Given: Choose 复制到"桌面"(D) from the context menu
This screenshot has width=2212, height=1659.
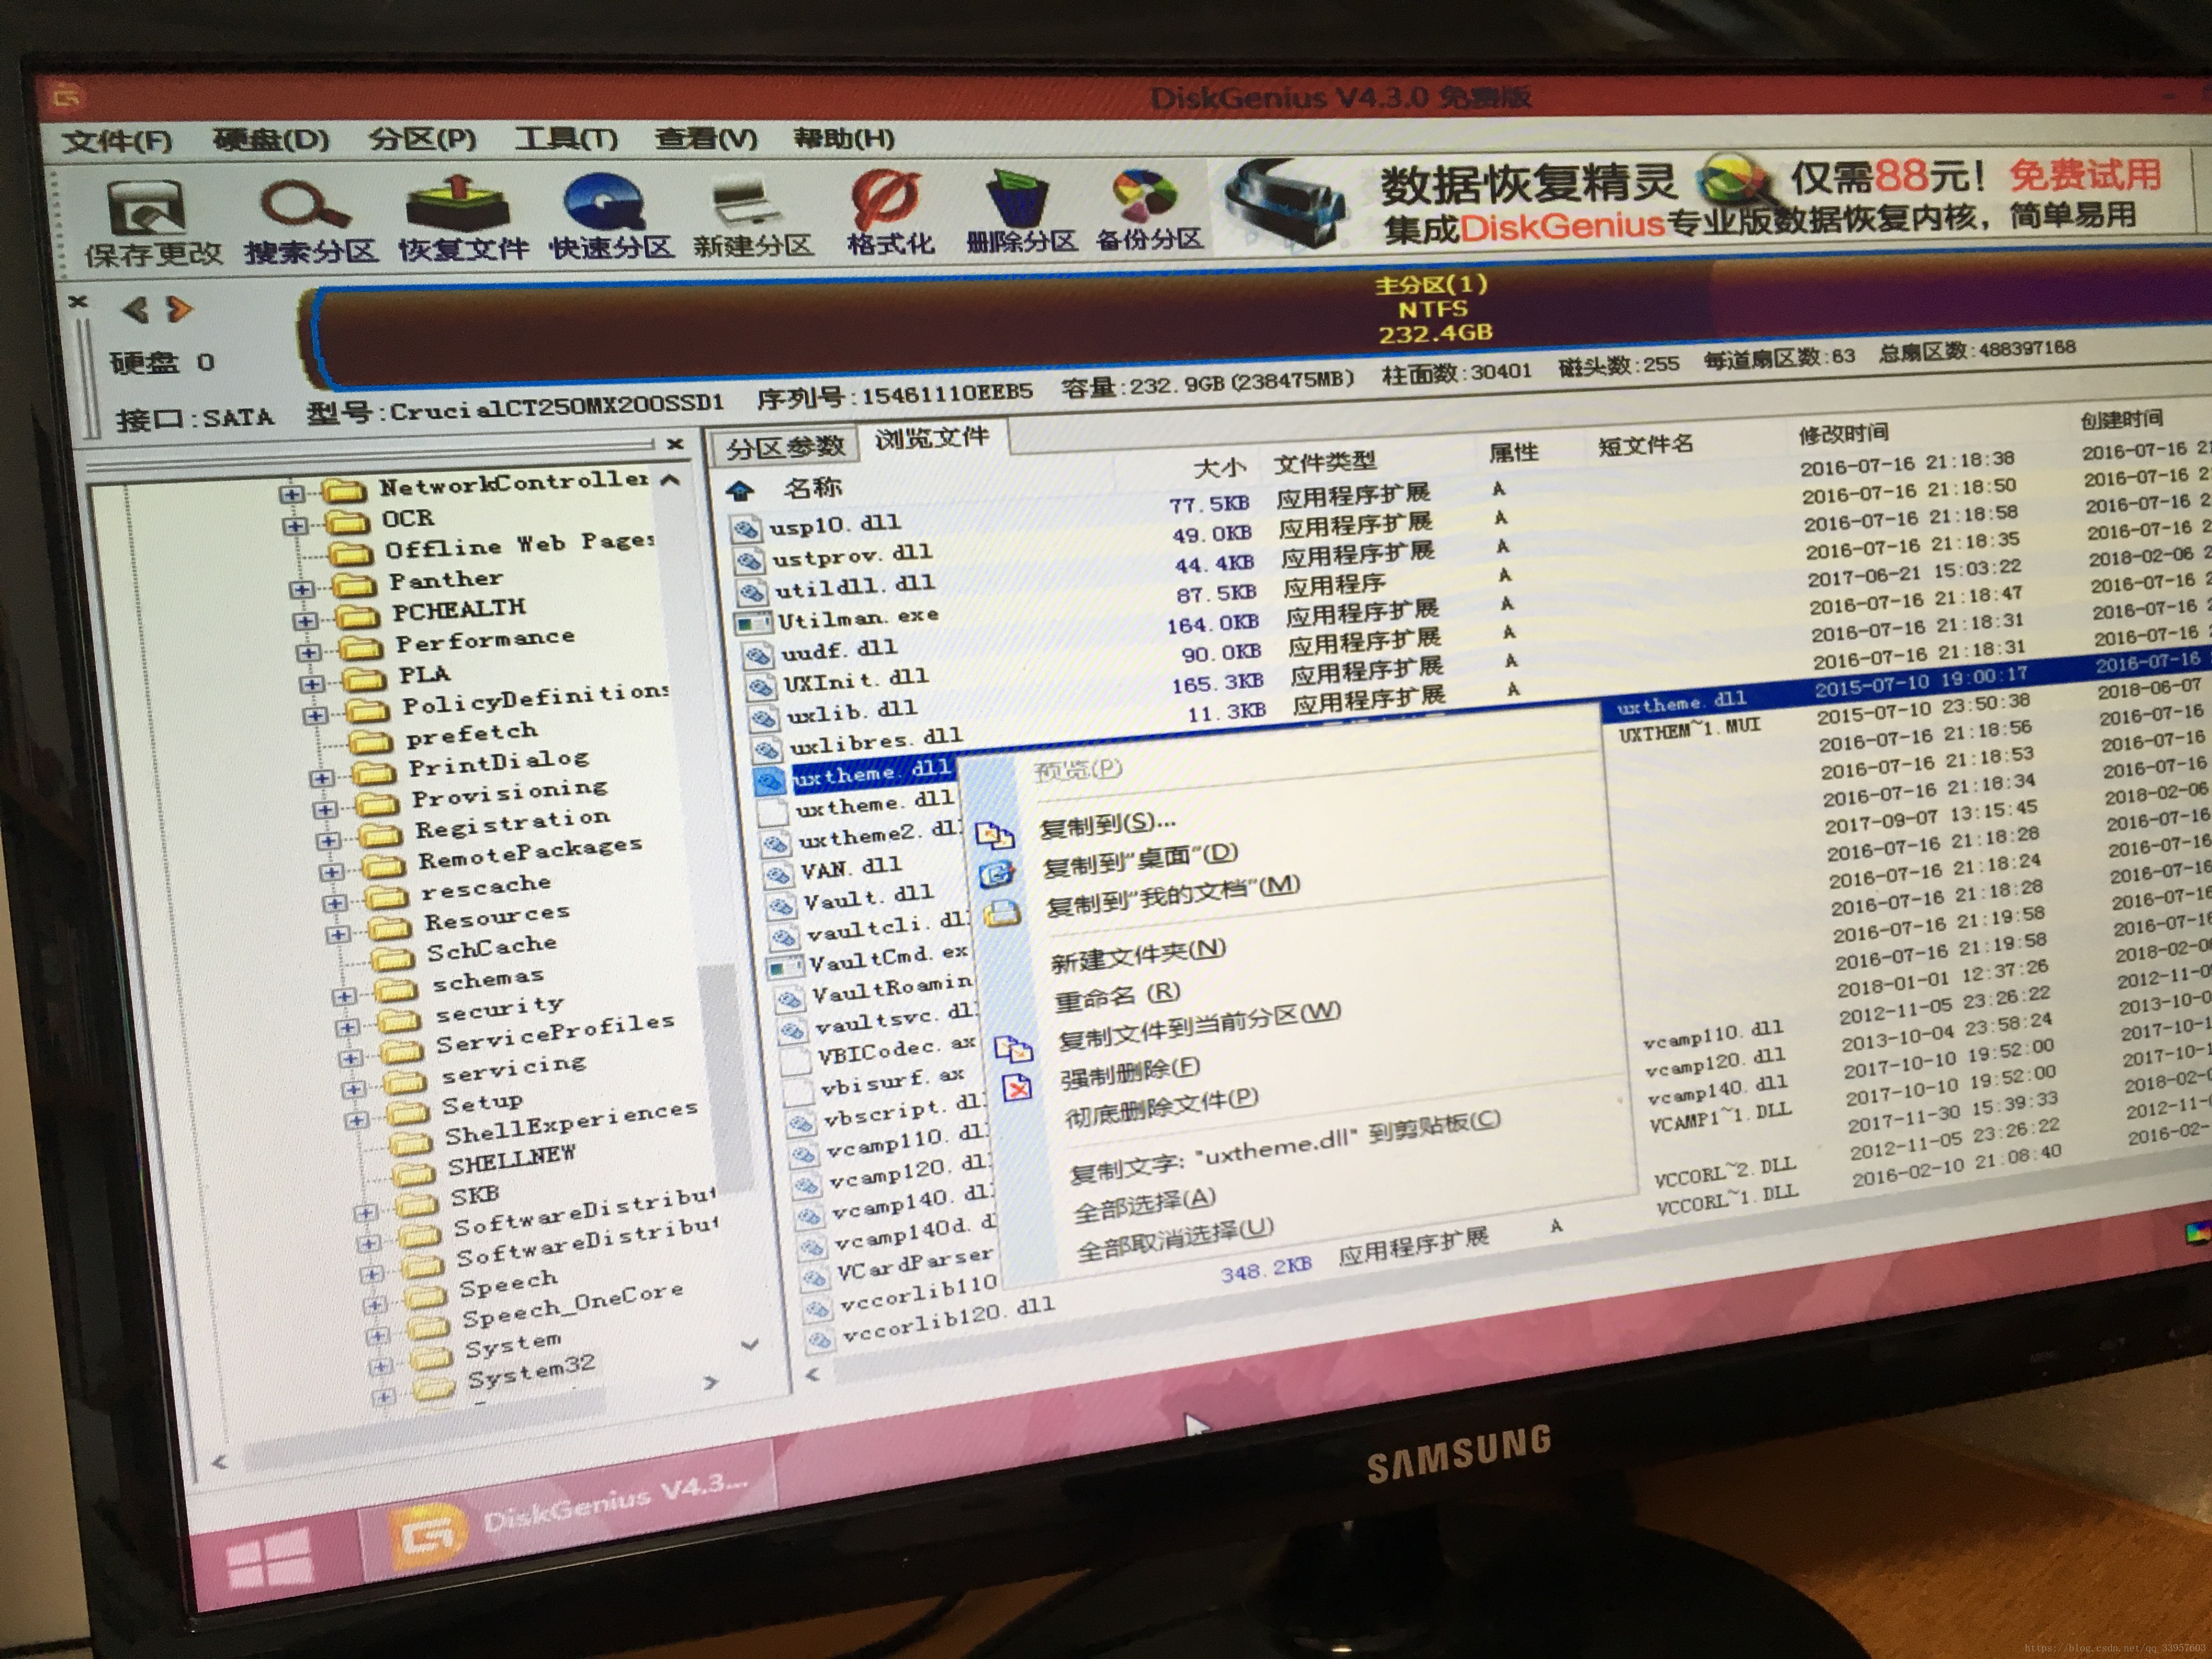Looking at the screenshot, I should (1141, 860).
